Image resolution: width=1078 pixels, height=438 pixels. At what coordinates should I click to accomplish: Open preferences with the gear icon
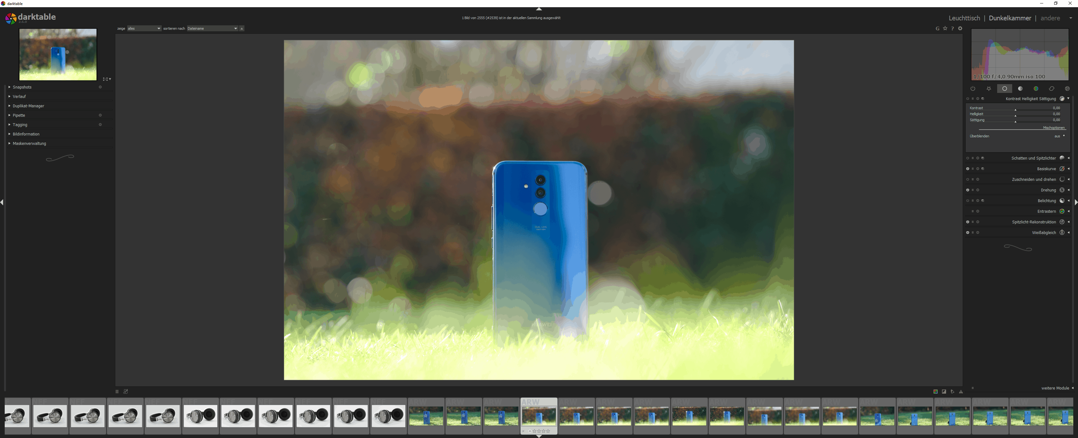960,28
